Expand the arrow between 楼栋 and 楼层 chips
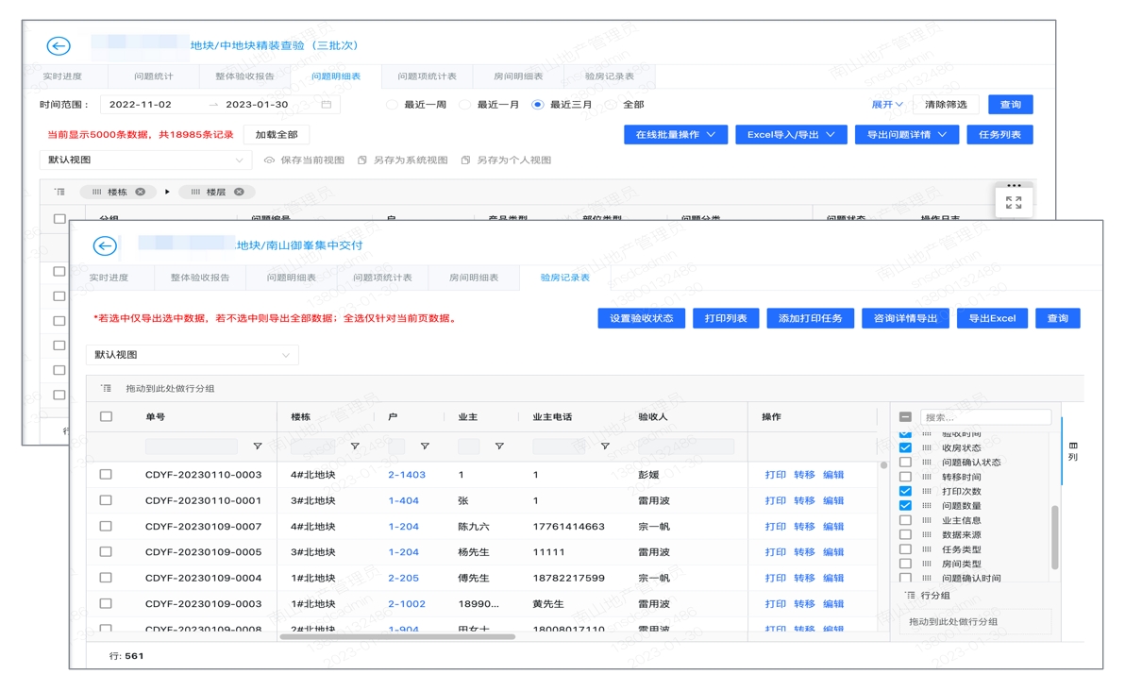Viewport: 1125px width, 691px height. (167, 192)
